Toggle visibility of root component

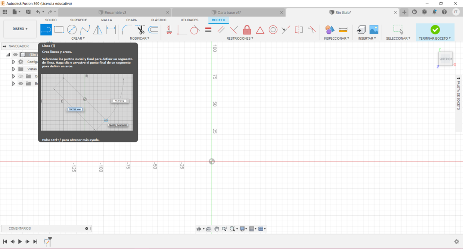pyautogui.click(x=15, y=55)
